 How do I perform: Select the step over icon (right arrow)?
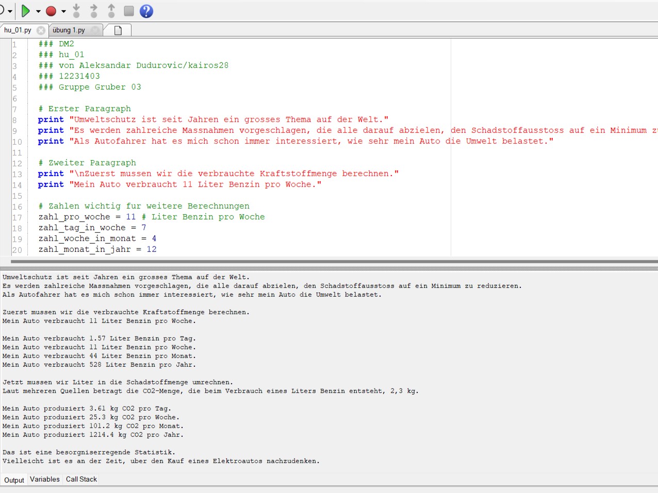coord(93,10)
